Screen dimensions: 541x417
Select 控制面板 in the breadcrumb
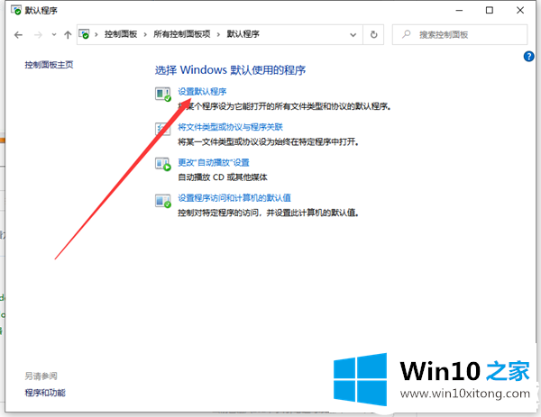(x=121, y=34)
